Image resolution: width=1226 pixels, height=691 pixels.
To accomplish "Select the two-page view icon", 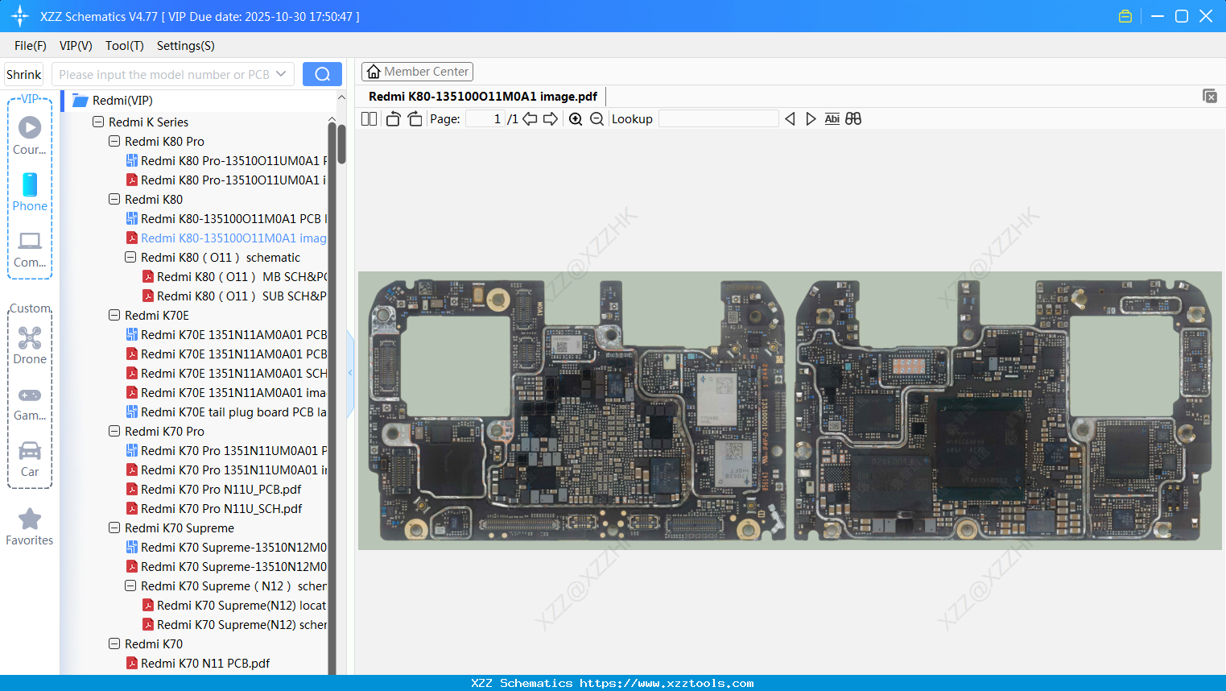I will 369,118.
